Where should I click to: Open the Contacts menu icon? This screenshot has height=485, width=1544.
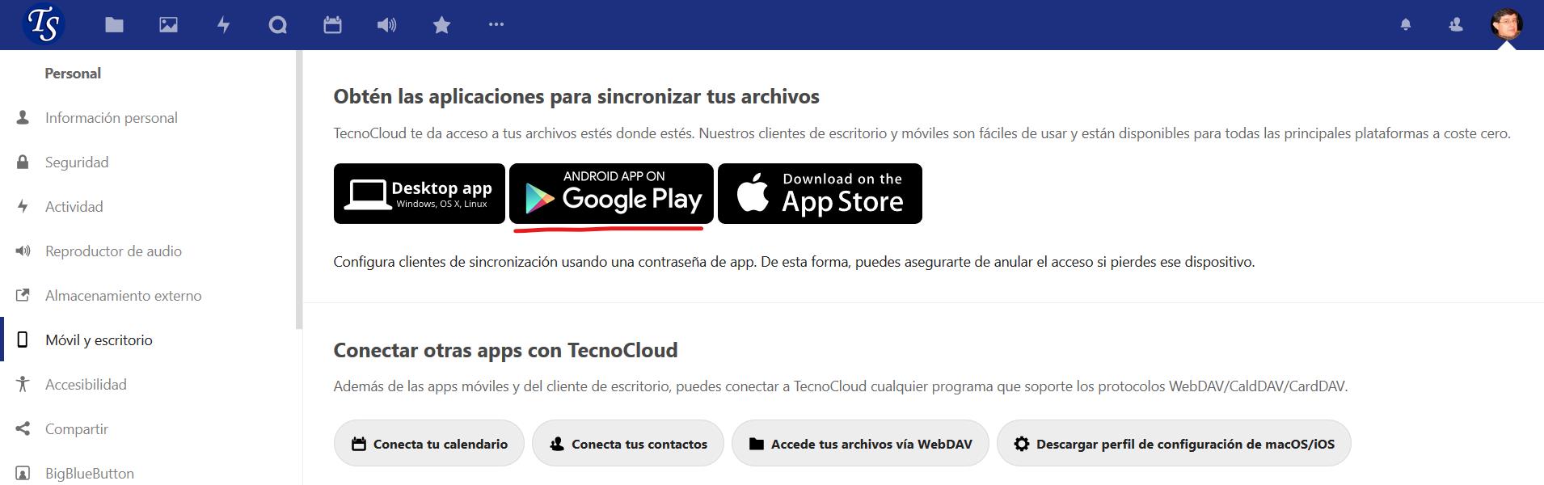[1456, 25]
